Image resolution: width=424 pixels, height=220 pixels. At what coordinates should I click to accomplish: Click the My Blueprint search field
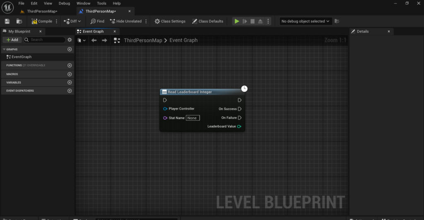coord(44,40)
